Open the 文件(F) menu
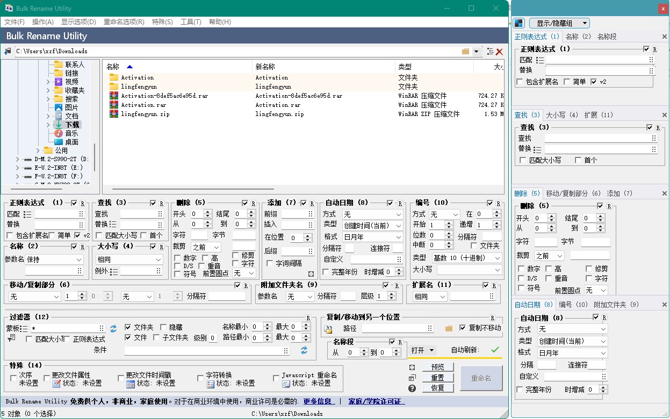 [x=15, y=22]
